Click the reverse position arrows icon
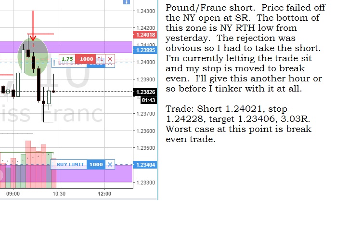 pos(101,59)
